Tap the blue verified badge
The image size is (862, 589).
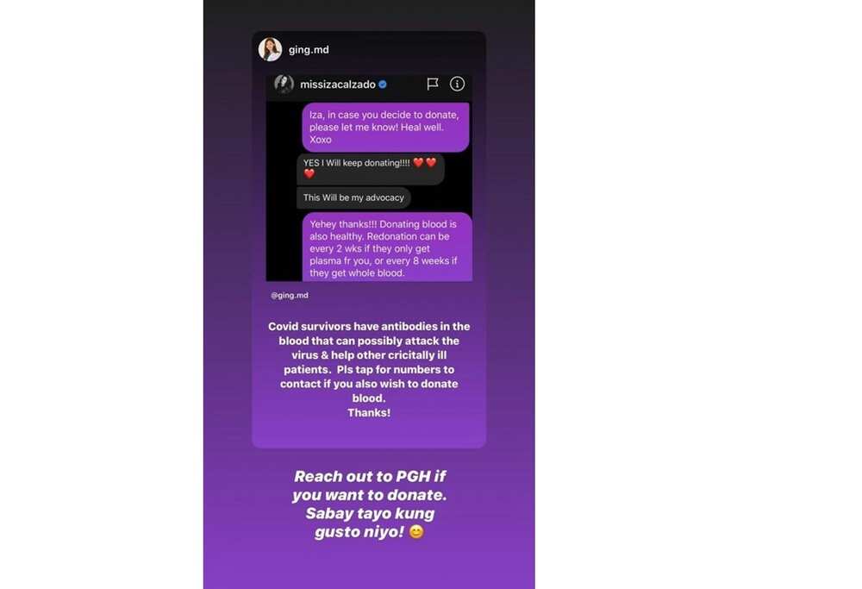click(x=383, y=85)
